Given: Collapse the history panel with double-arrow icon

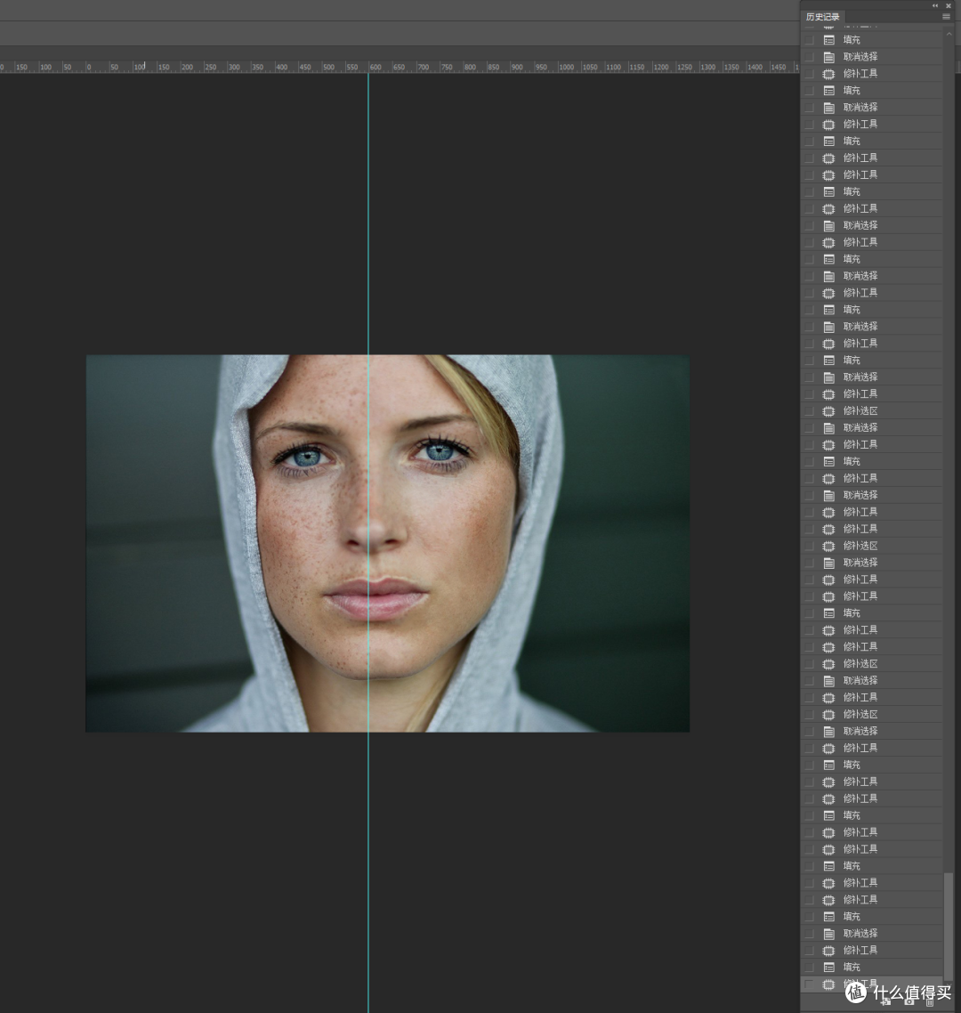Looking at the screenshot, I should 934,6.
